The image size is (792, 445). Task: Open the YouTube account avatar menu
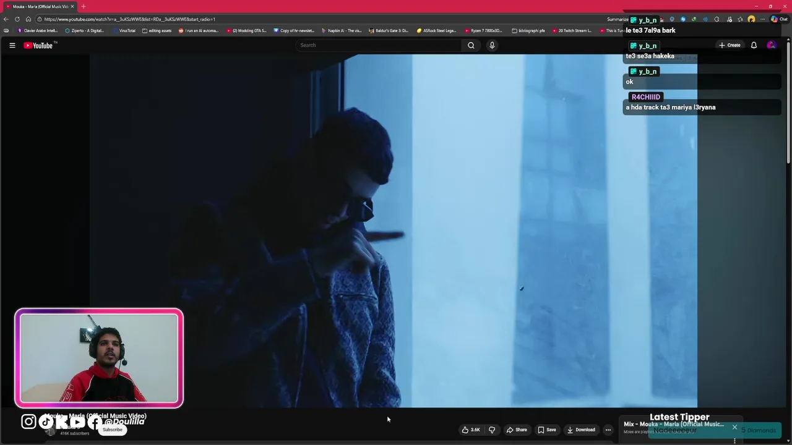[771, 45]
